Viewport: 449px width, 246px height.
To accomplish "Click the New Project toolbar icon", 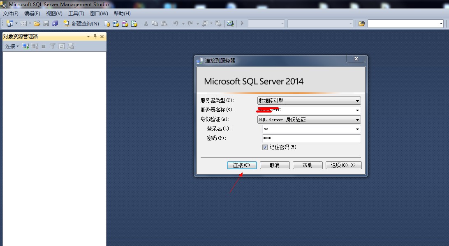I will [x=10, y=23].
